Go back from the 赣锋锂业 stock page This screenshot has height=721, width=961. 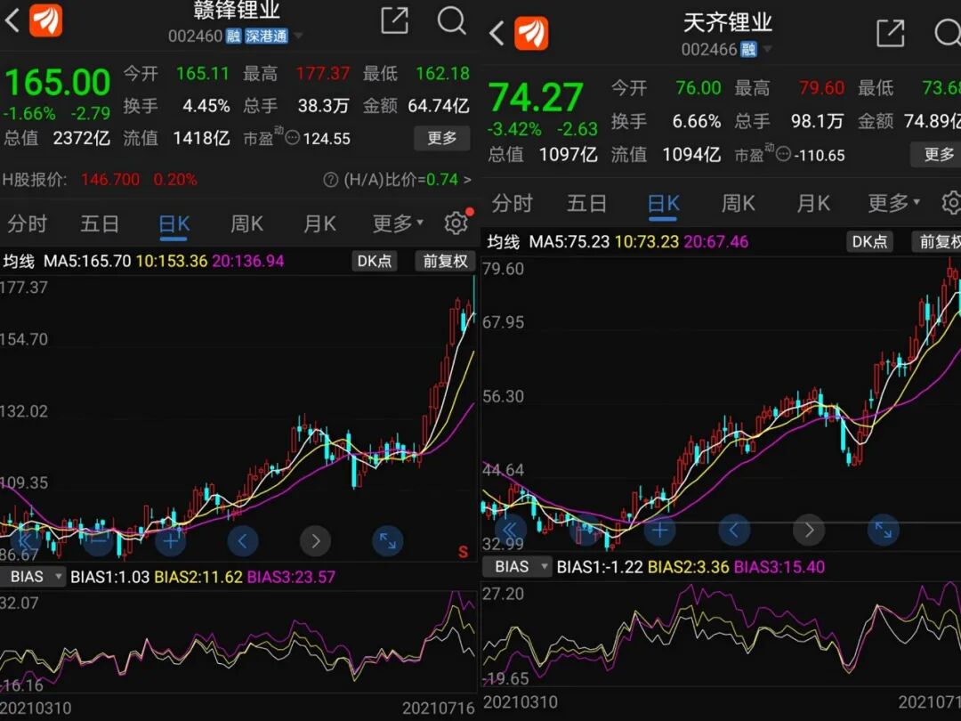coord(12,20)
